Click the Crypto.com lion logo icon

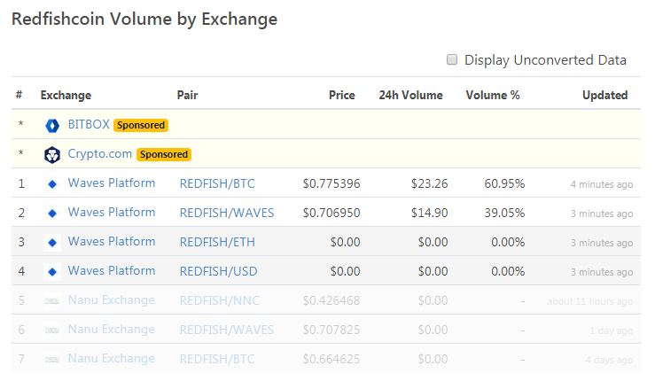(x=52, y=154)
